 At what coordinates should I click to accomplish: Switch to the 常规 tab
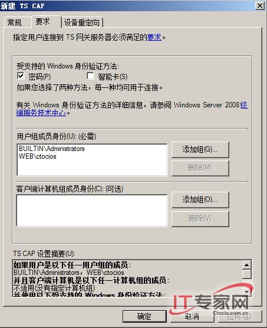point(15,22)
